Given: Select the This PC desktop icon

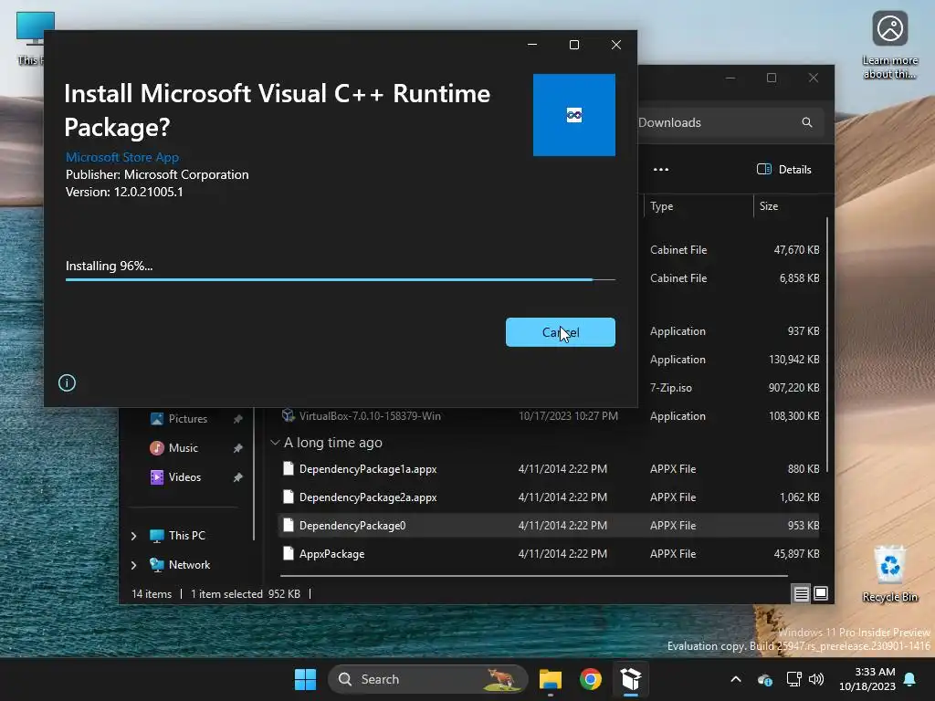Looking at the screenshot, I should [30, 38].
